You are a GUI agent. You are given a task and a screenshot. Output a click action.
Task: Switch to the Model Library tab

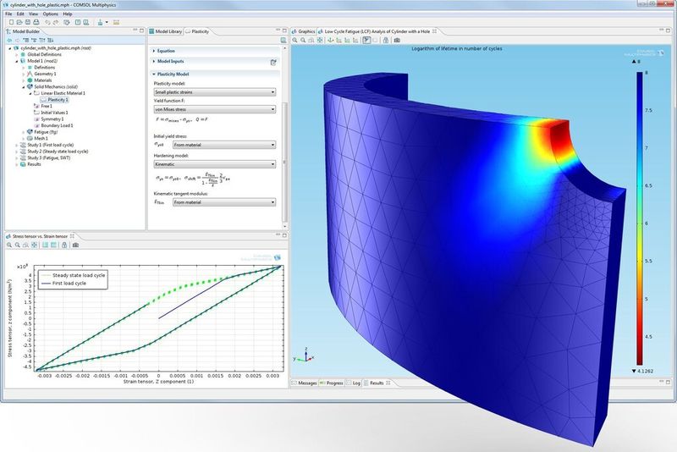(x=165, y=31)
